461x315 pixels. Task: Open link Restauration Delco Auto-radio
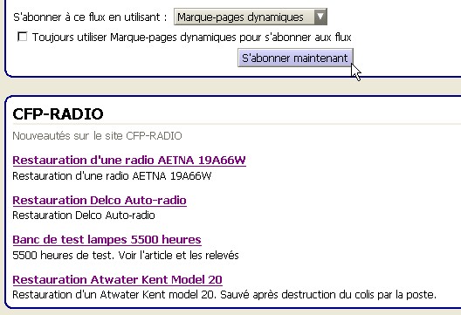click(100, 200)
